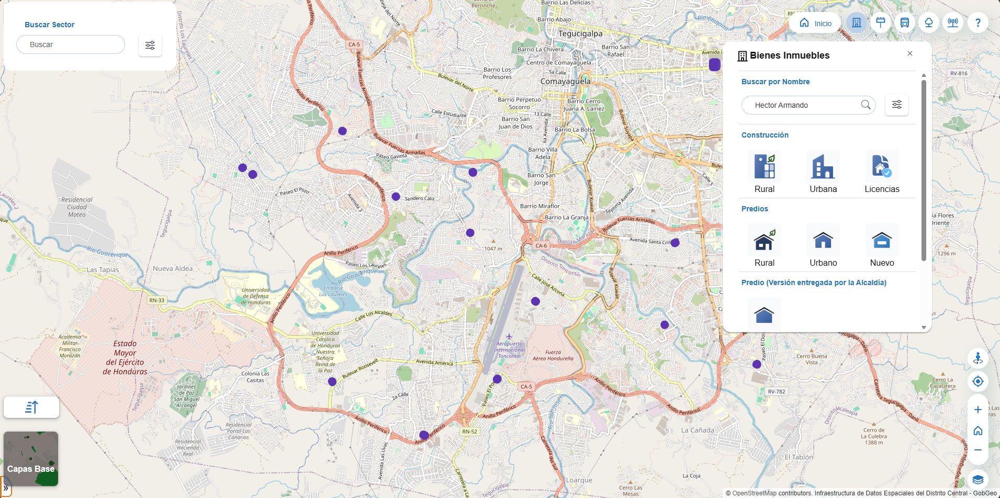Open the map layers stack icon

tap(977, 479)
